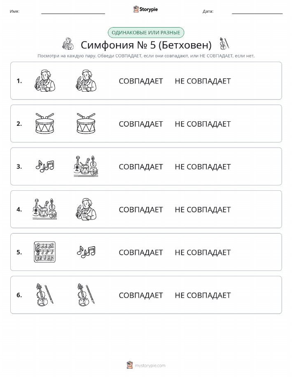Select the second composer image in row 1
Screen dimensions: 292x377
point(86,81)
